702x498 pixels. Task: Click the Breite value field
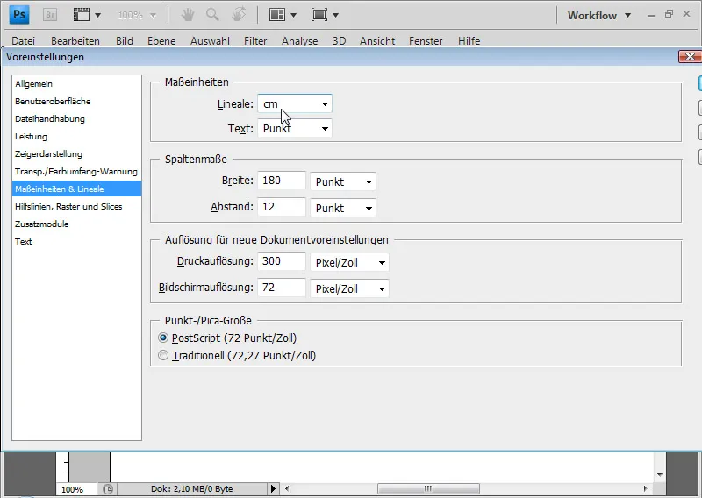point(282,181)
